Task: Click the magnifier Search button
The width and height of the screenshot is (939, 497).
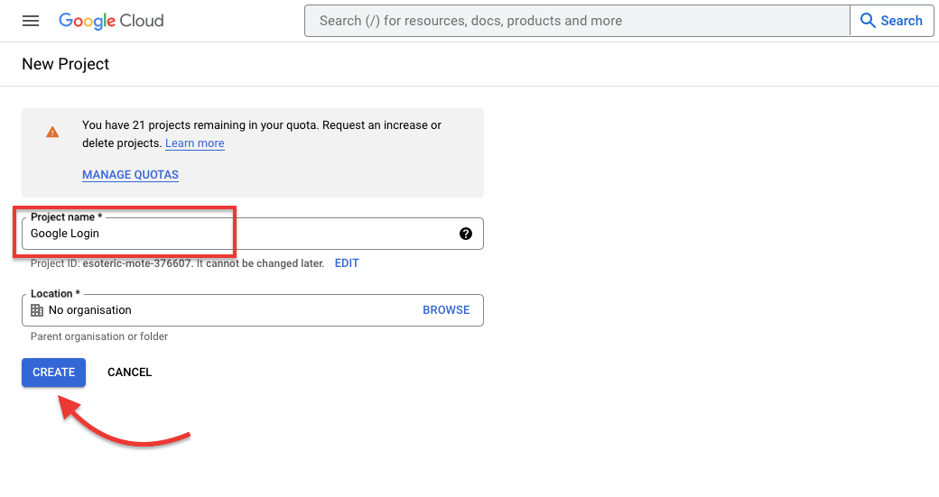Action: [891, 21]
